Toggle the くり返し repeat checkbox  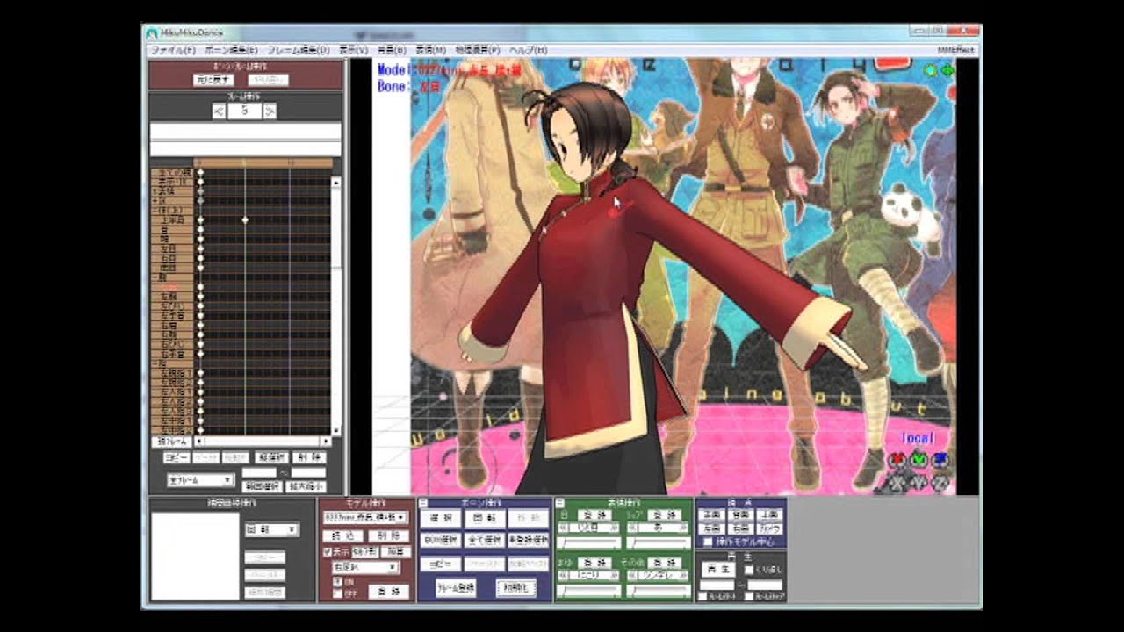(749, 570)
